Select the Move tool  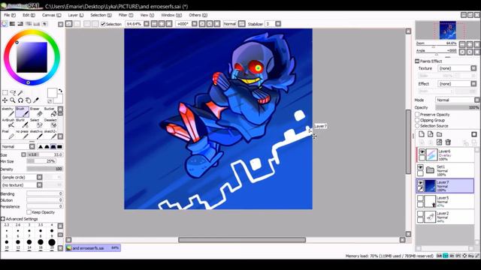[x=5, y=100]
